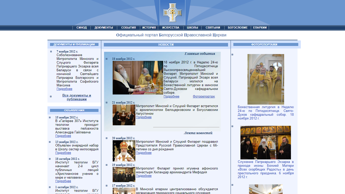The image size is (345, 194).
Task: Click Подробнее for archbishop Августин meeting news
Action: point(144,117)
